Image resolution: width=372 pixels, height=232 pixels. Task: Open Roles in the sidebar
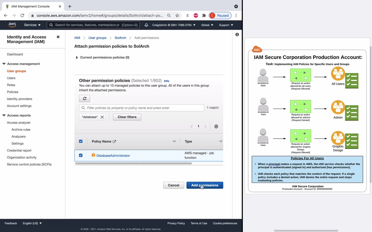(11, 85)
